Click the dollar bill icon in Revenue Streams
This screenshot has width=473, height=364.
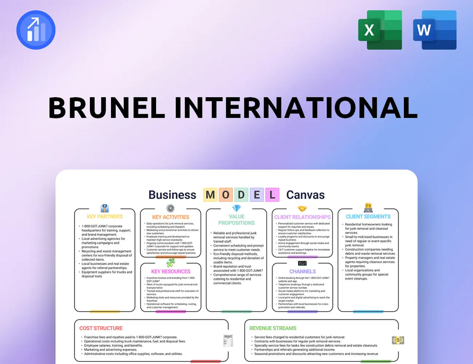[x=398, y=340]
